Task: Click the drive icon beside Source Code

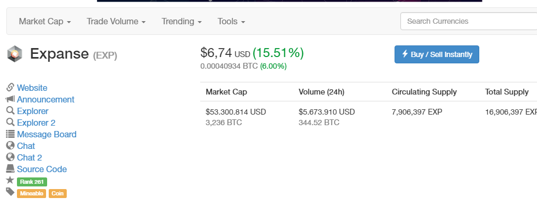Action: [x=10, y=169]
